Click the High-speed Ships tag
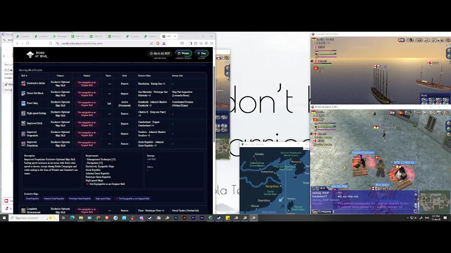 [x=103, y=199]
